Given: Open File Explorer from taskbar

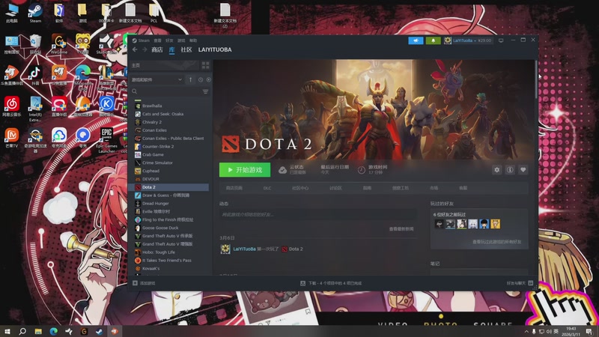Looking at the screenshot, I should click(x=38, y=331).
